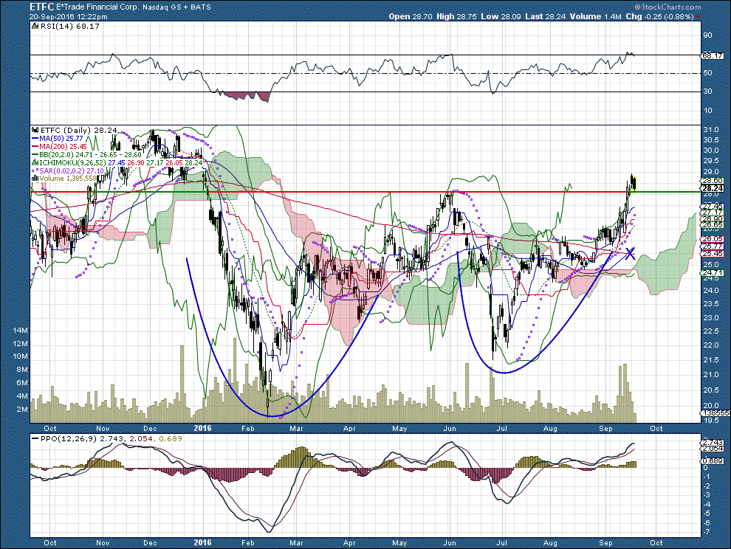The height and width of the screenshot is (549, 731).
Task: Click the ETFC (Daily) 28.24 legend text
Action: coord(79,131)
